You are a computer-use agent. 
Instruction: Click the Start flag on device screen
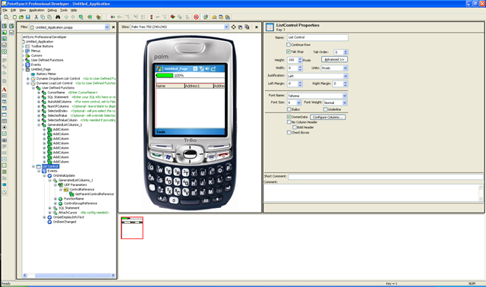click(159, 68)
